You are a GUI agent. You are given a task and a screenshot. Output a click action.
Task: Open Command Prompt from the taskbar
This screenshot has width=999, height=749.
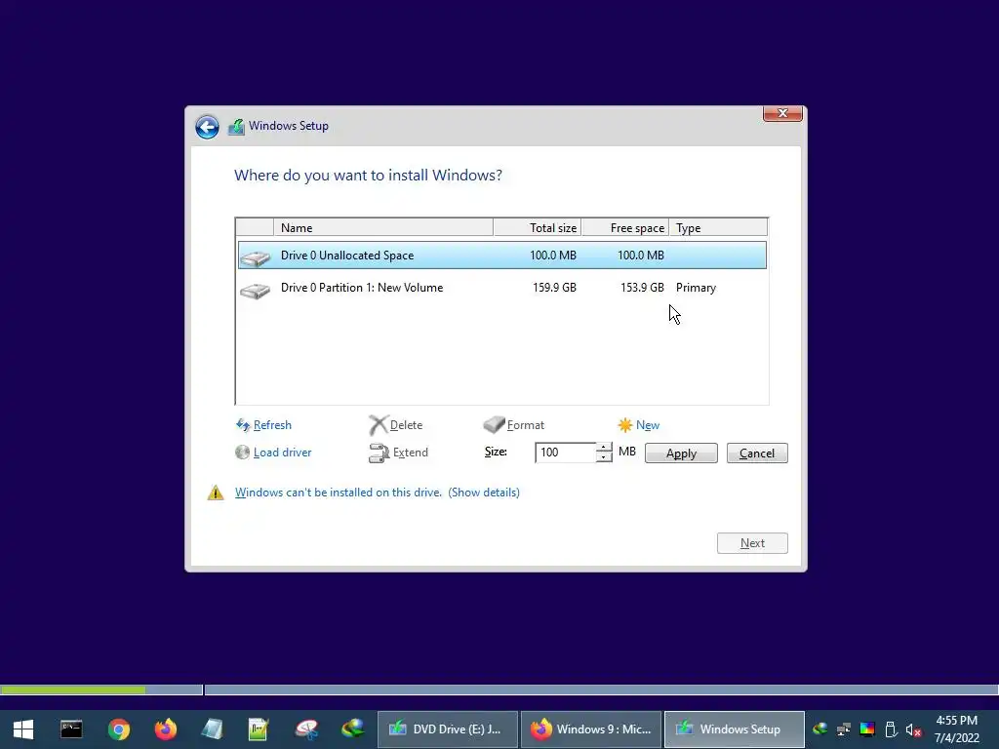click(x=71, y=729)
